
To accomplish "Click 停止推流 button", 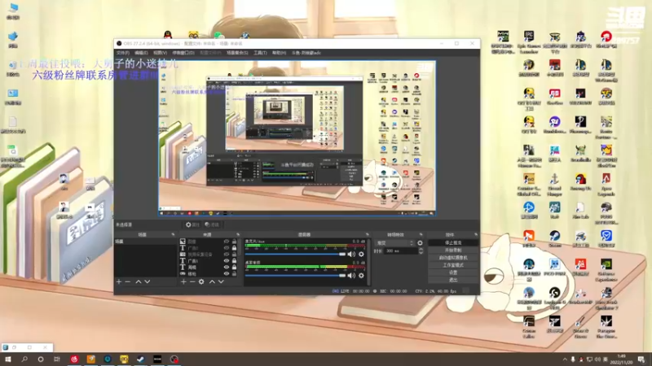I will (x=453, y=242).
